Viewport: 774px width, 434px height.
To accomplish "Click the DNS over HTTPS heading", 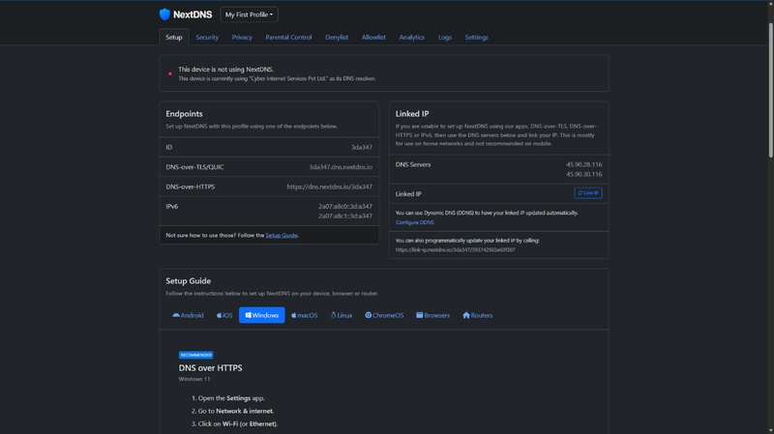I will (x=210, y=368).
